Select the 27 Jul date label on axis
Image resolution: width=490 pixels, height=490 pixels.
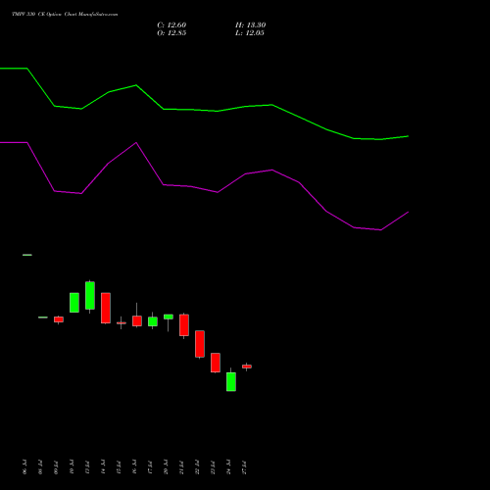[x=244, y=467]
